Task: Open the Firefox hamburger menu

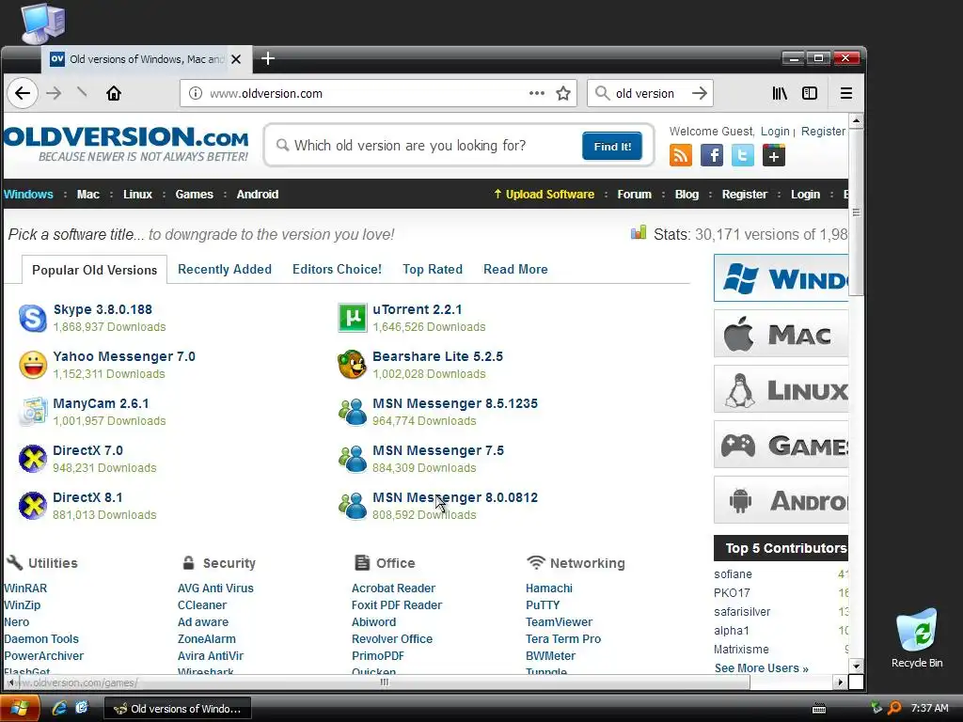Action: click(x=846, y=93)
